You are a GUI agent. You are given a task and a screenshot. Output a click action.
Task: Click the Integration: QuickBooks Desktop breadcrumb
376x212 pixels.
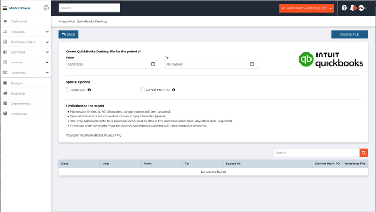coord(83,21)
